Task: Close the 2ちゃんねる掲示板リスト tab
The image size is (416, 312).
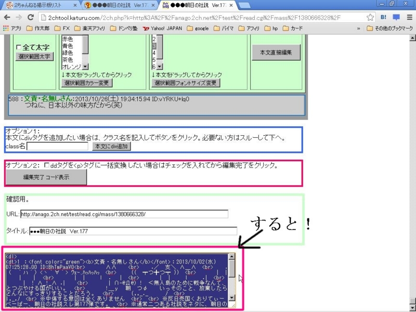Action: point(75,5)
